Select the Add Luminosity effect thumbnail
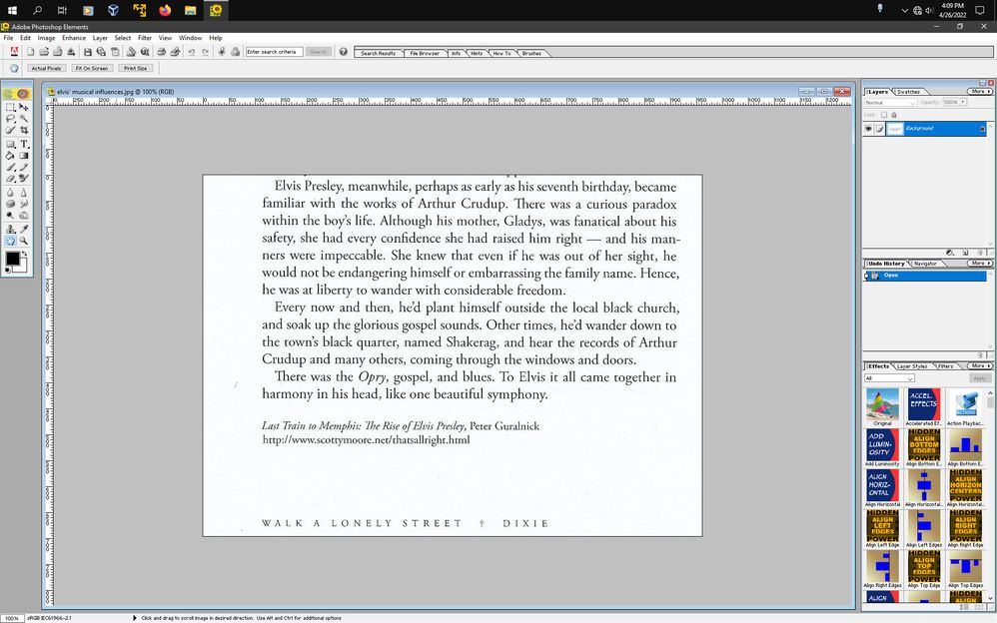Screen dimensions: 997x623 [x=882, y=444]
